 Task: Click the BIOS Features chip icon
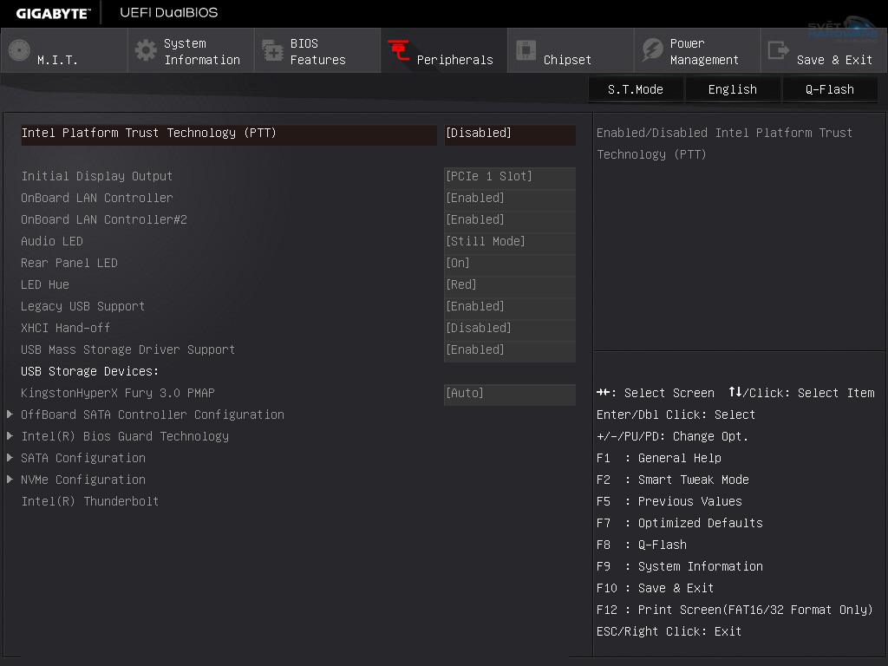pos(273,51)
